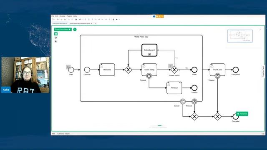Viewport: 267px width, 150px height.
Task: Click the timer boundary on Thank you!
Action: point(217,76)
